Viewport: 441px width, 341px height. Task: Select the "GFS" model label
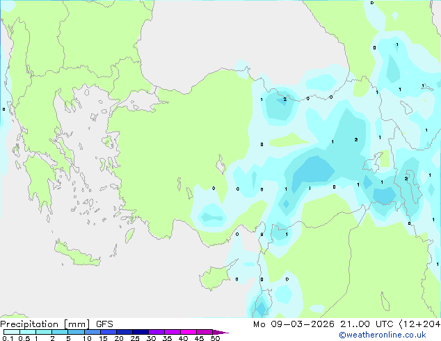click(x=104, y=324)
